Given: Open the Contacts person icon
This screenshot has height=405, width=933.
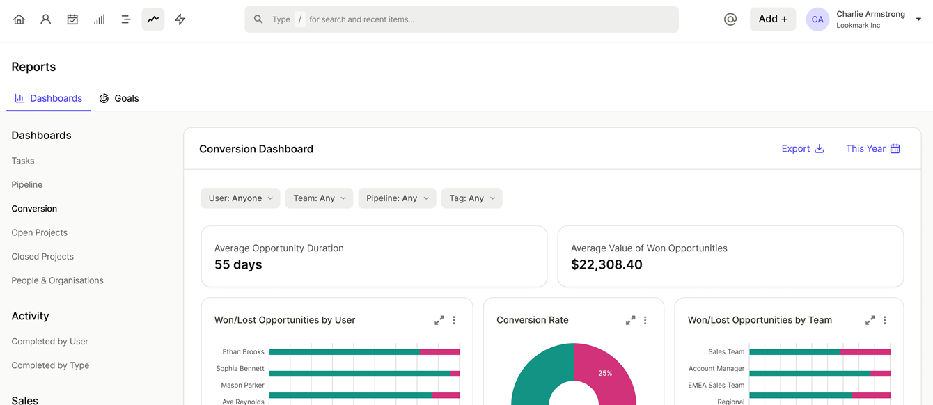Looking at the screenshot, I should click(x=46, y=19).
